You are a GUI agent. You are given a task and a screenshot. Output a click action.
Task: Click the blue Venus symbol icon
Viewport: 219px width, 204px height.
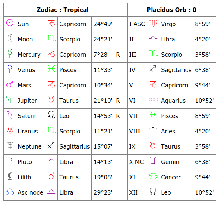(x=10, y=69)
